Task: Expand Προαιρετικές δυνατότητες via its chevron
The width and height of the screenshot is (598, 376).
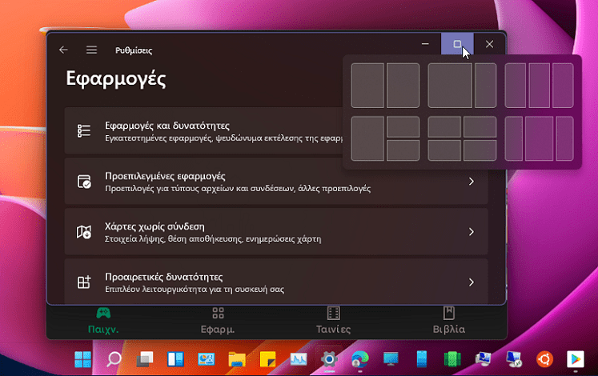Action: coord(472,282)
